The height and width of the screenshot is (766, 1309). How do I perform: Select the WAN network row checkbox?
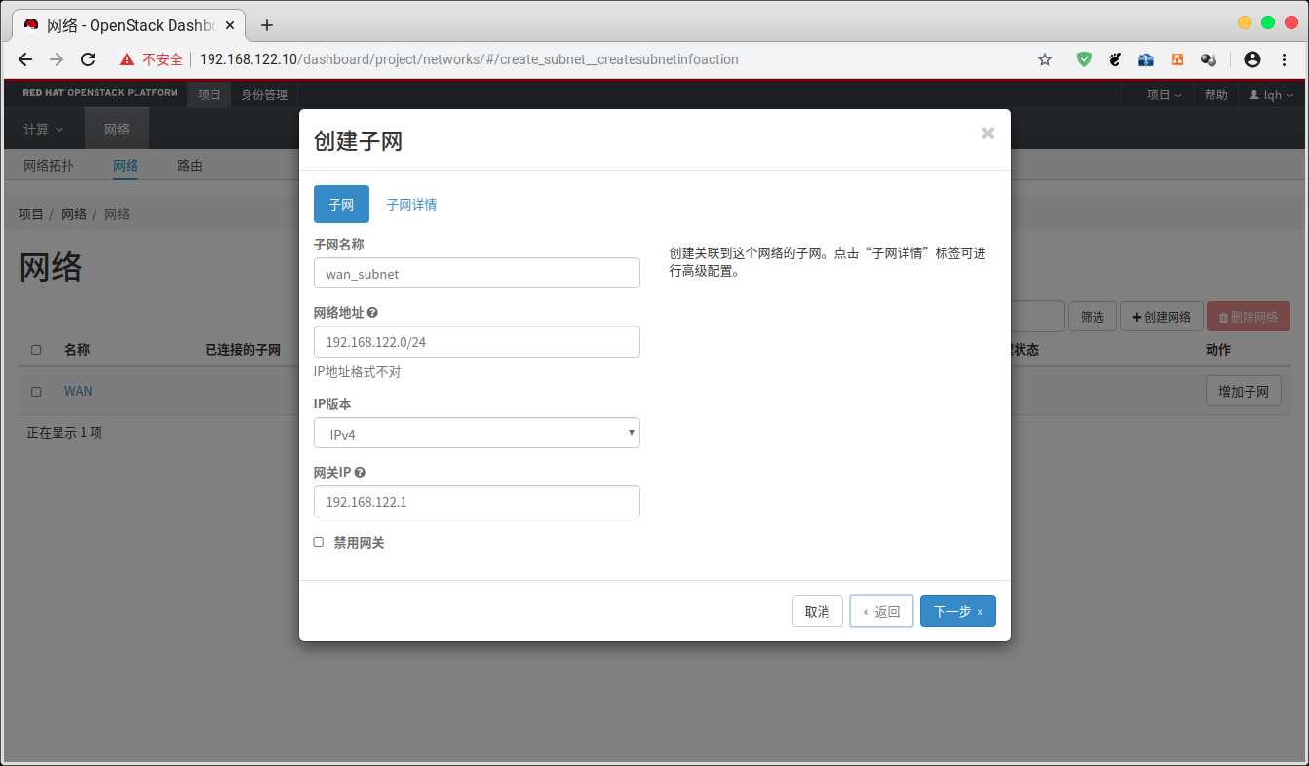tap(36, 392)
